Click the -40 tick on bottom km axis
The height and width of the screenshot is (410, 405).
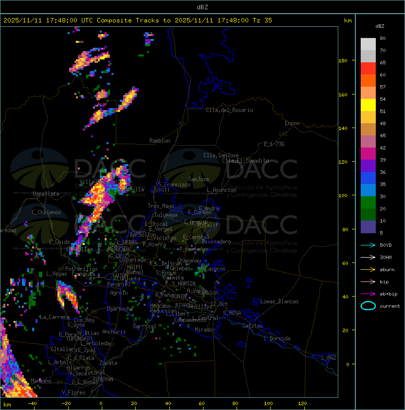pos(32,404)
